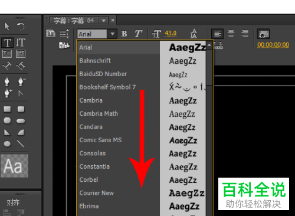The height and width of the screenshot is (216, 295).
Task: Choose Bookshelf Symbol 7 font
Action: coord(119,87)
